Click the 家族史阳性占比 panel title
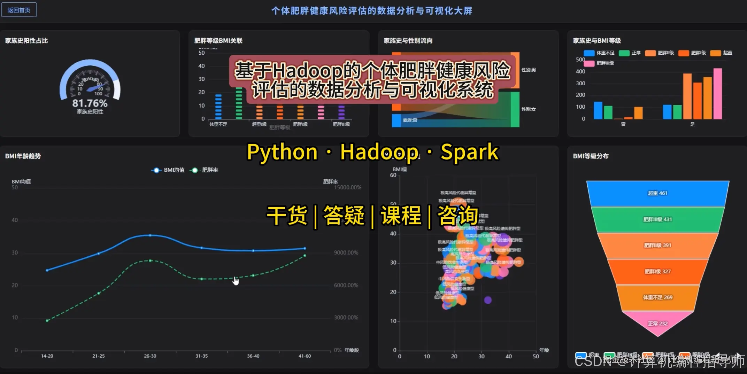 pos(26,40)
